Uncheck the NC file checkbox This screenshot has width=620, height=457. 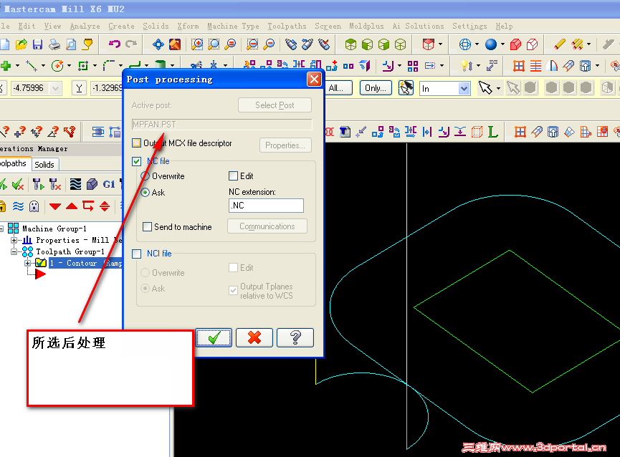click(x=136, y=161)
